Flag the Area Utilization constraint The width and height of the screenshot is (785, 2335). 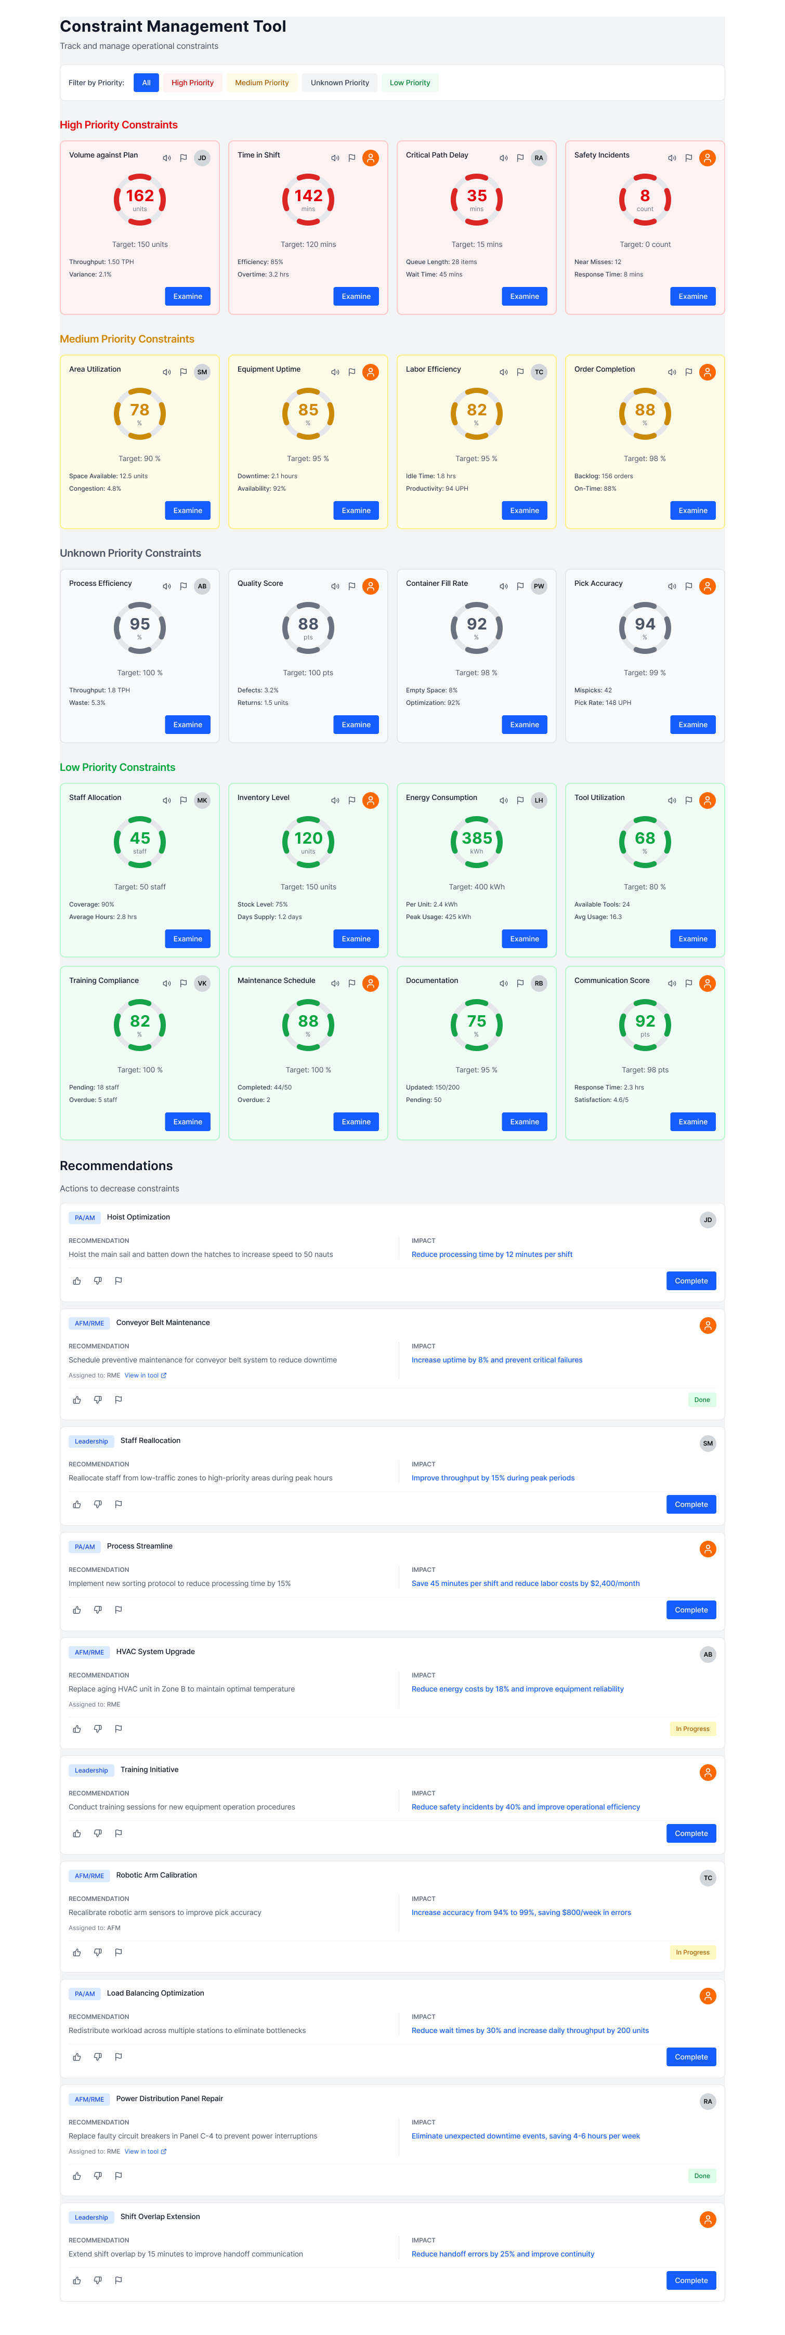point(183,372)
